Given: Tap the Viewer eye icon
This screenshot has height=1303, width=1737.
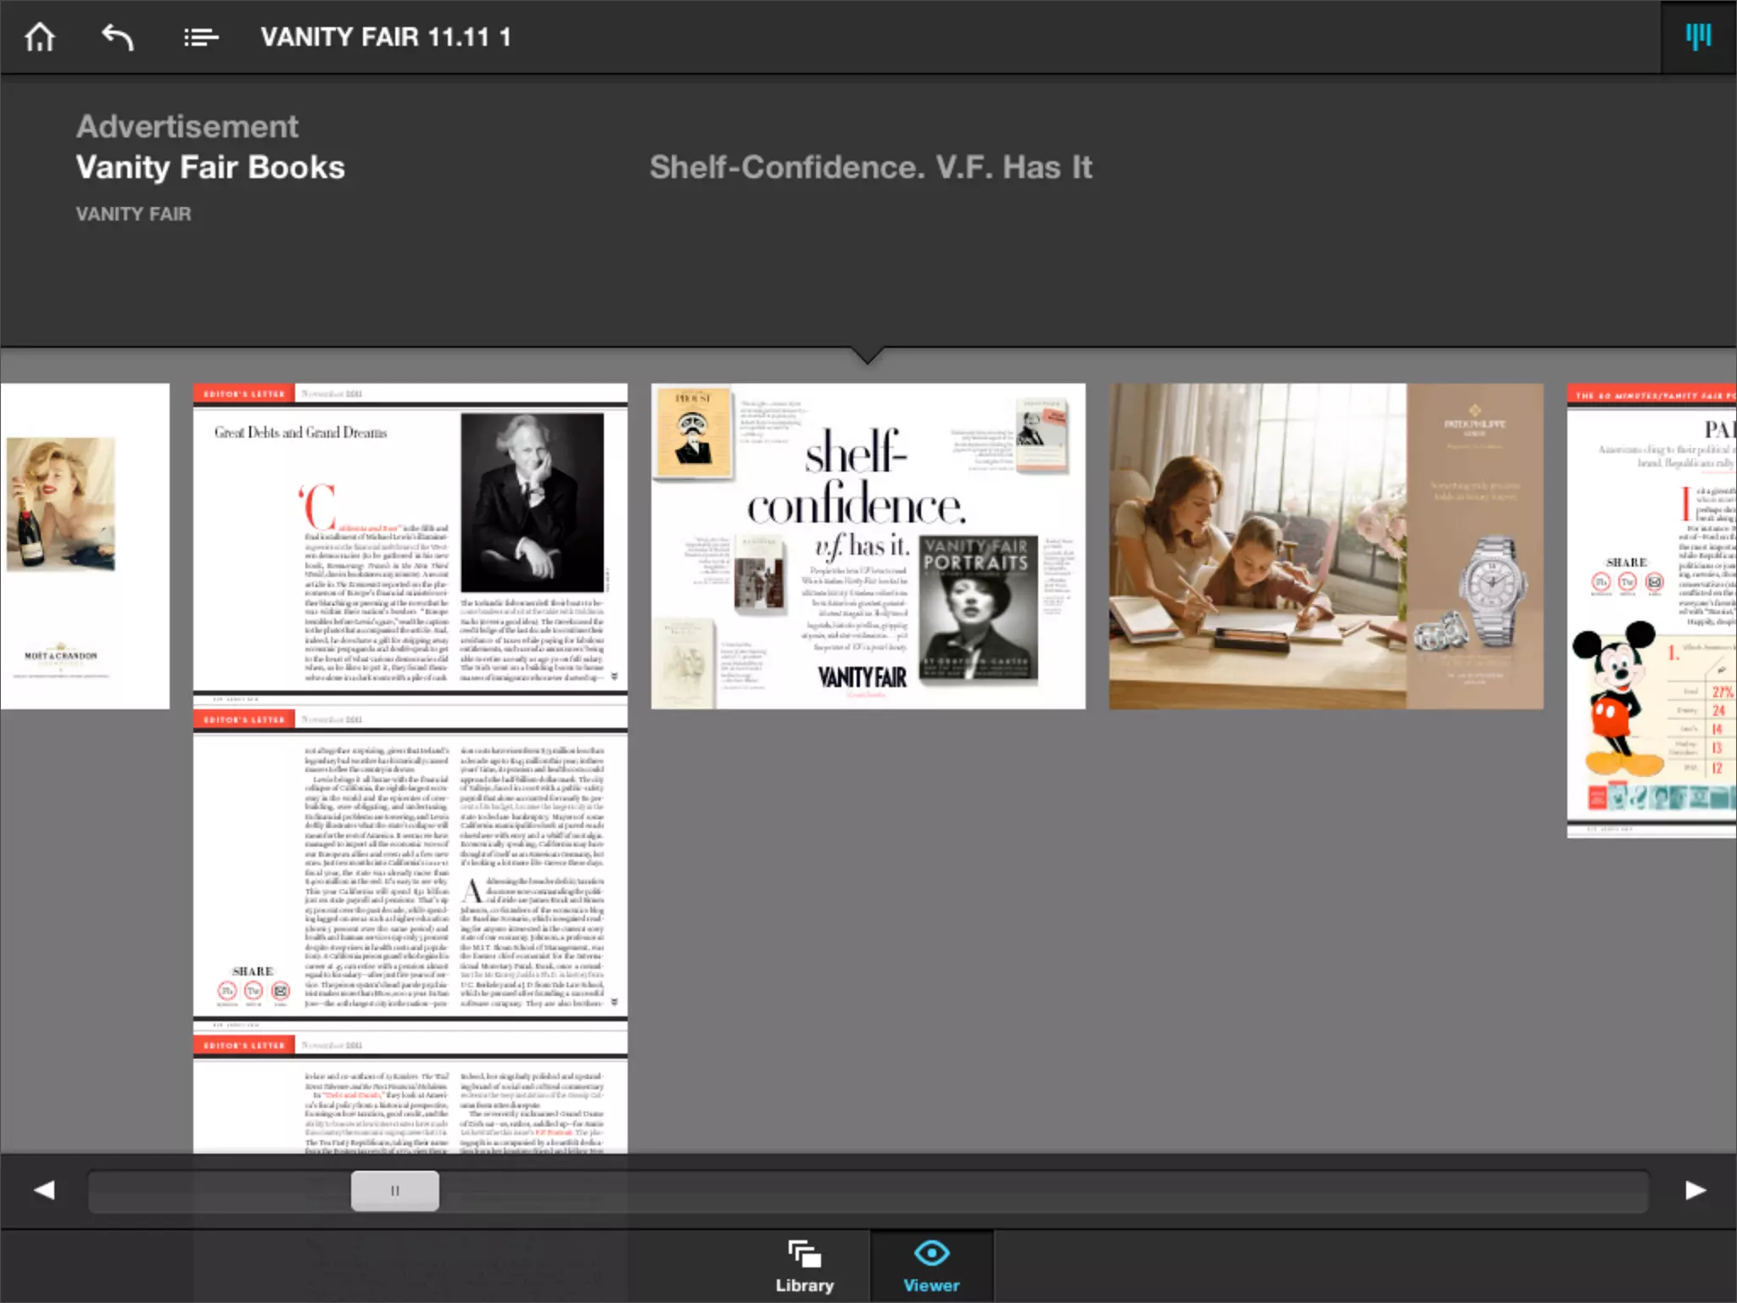Looking at the screenshot, I should pos(931,1253).
